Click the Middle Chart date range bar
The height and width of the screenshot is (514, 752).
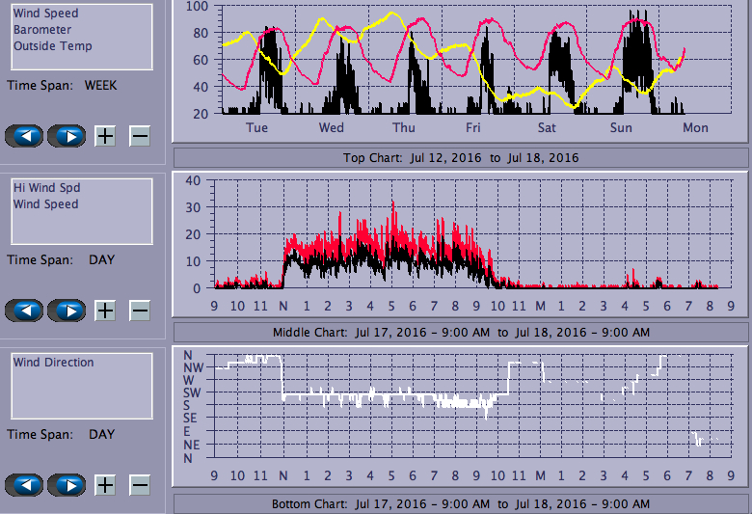click(461, 332)
